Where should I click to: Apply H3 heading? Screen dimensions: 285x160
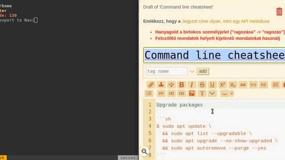point(182,93)
